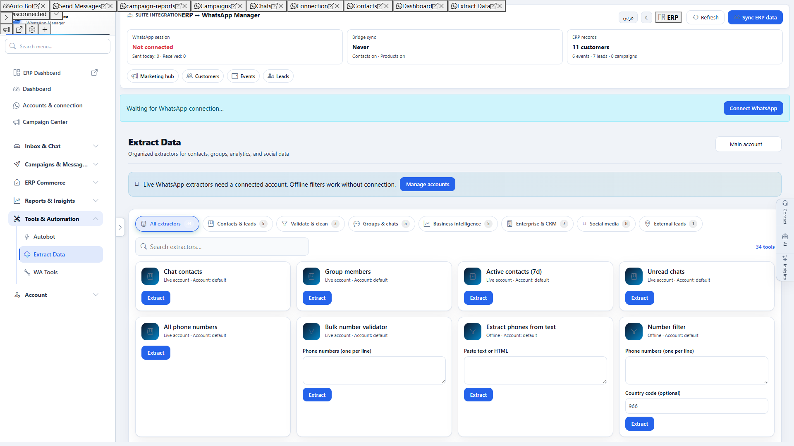Screen dimensions: 794x446
Task: Click Extract under Extract phones from text
Action: [x=478, y=395]
